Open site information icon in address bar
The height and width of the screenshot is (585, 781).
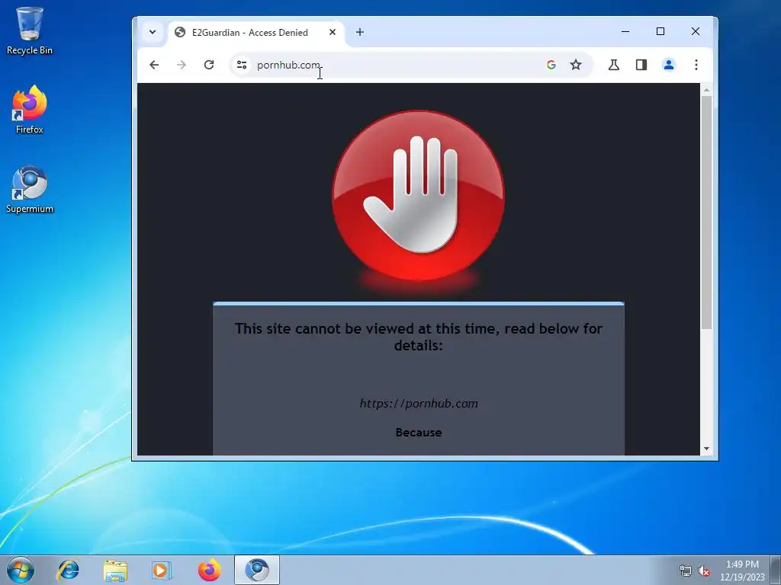[242, 65]
